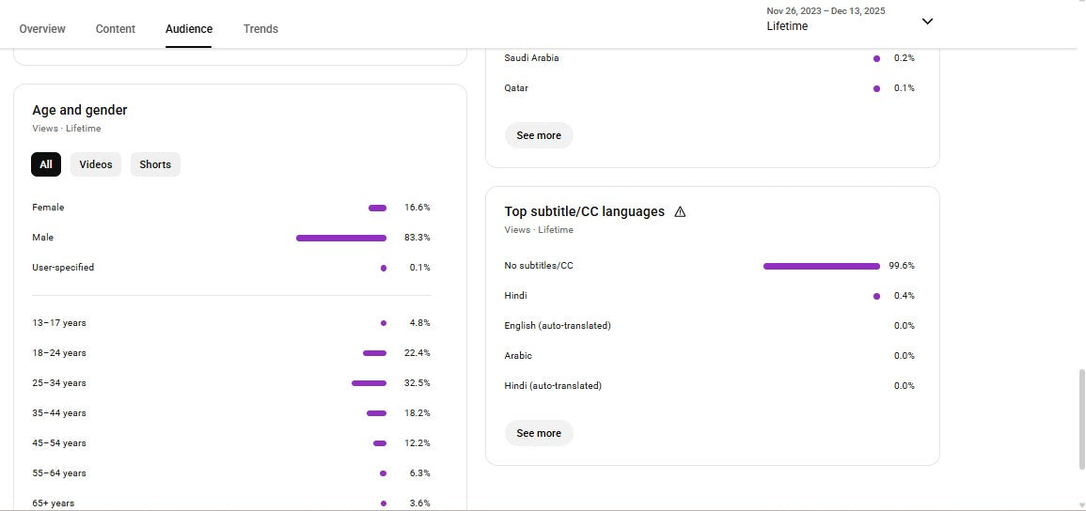Open the date range dropdown chevron
1086x511 pixels.
click(x=927, y=22)
